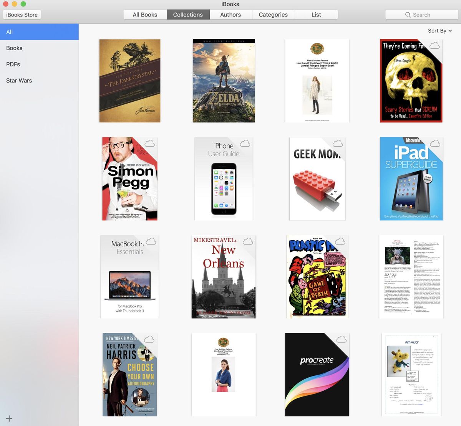This screenshot has height=426, width=461.
Task: Download the iPad Superguide using the cloud icon
Action: [x=434, y=143]
